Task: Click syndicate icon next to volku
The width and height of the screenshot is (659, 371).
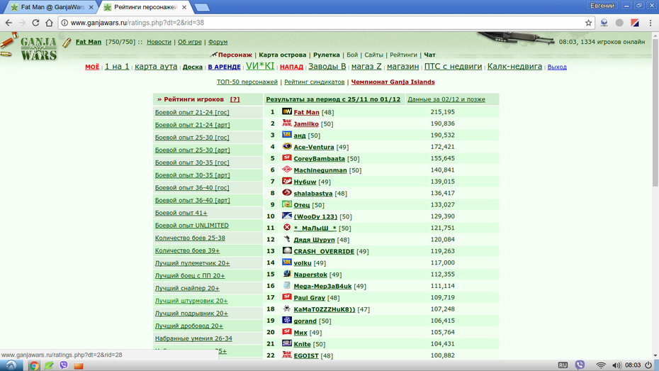Action: coord(287,262)
